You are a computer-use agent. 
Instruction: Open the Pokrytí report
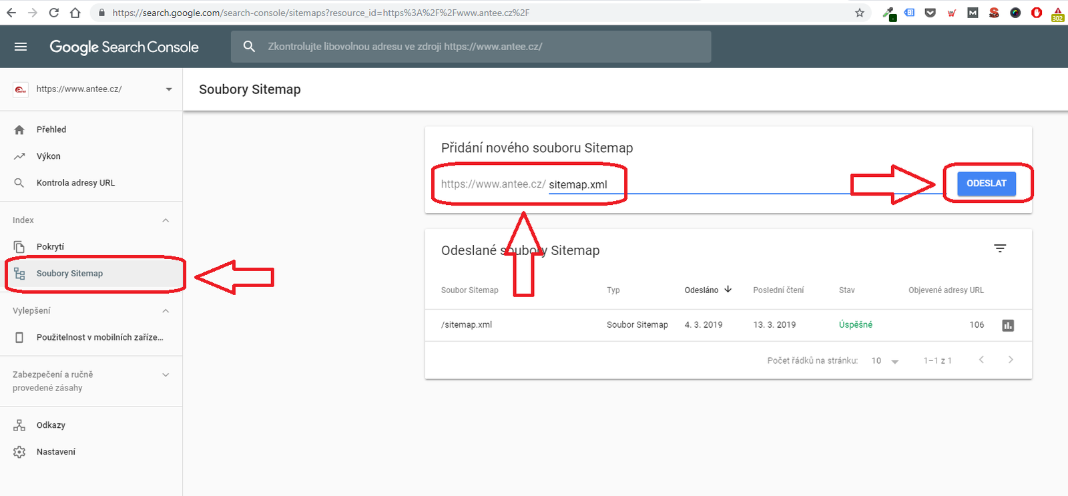[50, 247]
